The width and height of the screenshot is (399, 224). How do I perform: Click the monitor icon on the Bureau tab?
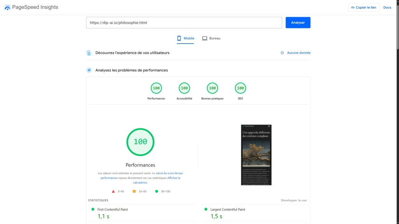[205, 38]
